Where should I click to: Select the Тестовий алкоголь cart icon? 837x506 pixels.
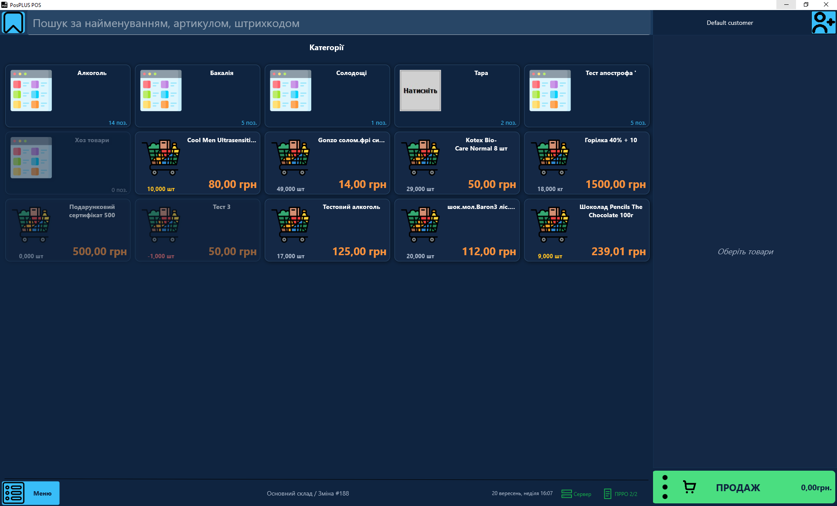click(291, 225)
